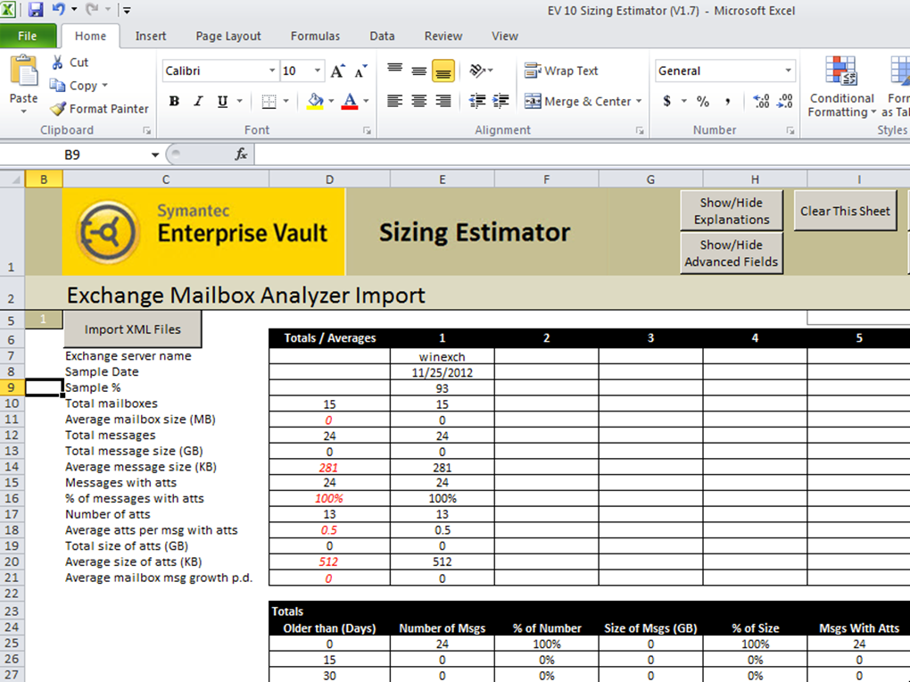The width and height of the screenshot is (910, 682).
Task: Click the Undo arrow icon
Action: coord(59,9)
